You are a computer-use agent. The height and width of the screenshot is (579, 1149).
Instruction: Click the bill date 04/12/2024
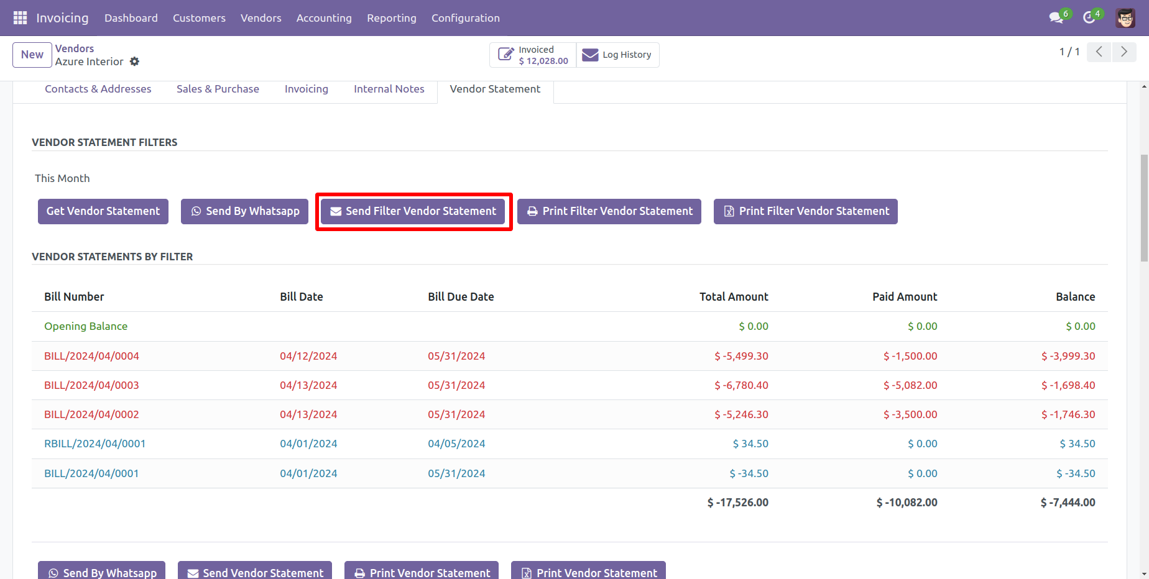point(308,356)
